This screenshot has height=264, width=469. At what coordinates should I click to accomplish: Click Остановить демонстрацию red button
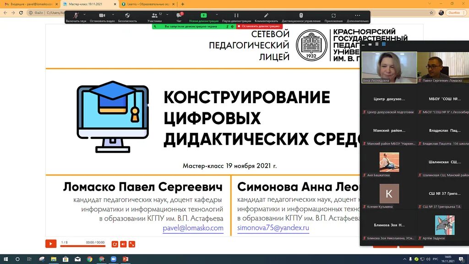click(x=259, y=26)
